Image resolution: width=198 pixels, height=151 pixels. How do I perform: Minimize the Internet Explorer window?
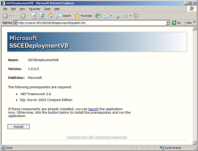tap(186, 3)
